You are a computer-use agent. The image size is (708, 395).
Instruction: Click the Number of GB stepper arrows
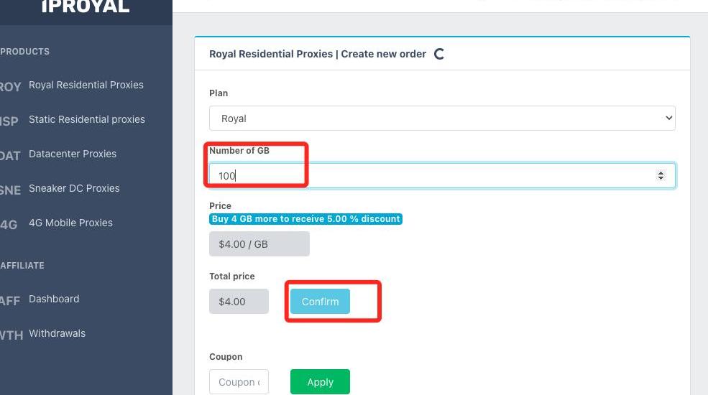tap(661, 176)
